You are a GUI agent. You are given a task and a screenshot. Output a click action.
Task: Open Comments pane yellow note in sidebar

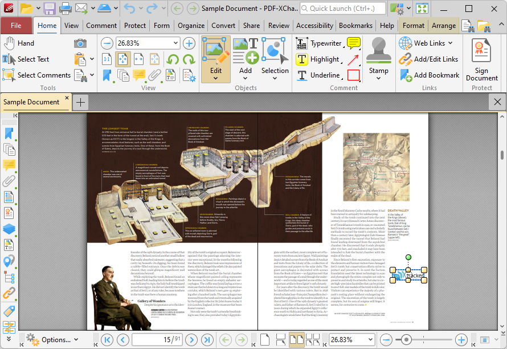pos(9,165)
